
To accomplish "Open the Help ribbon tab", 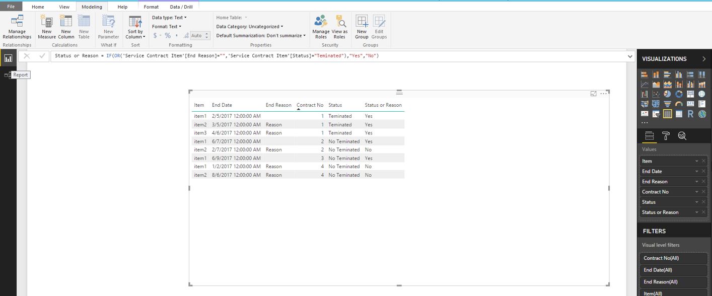I will coord(122,7).
